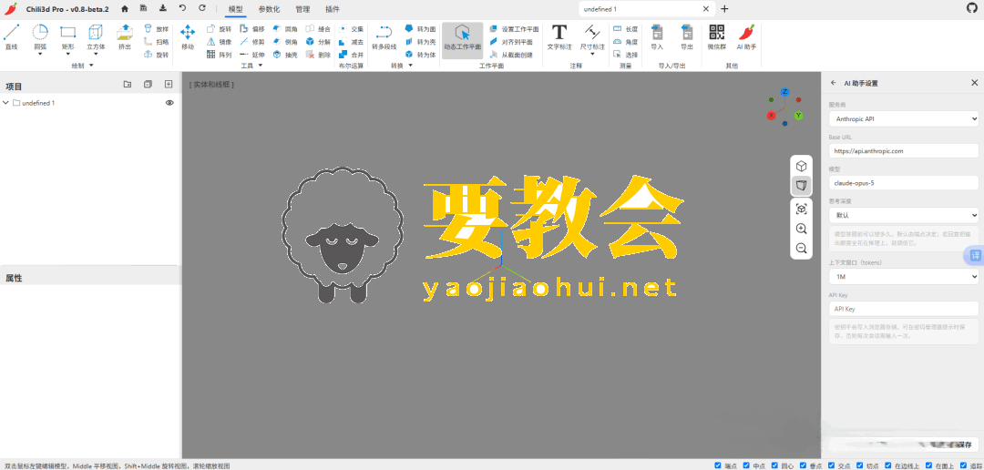Select the 镜像 mirror tool
984x470 pixels.
[219, 42]
